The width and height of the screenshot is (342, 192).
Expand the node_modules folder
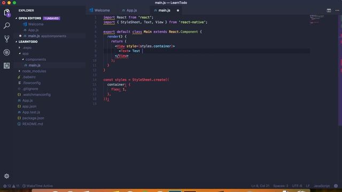(x=34, y=71)
